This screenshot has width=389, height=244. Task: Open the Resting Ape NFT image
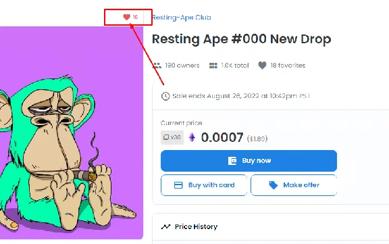point(72,133)
